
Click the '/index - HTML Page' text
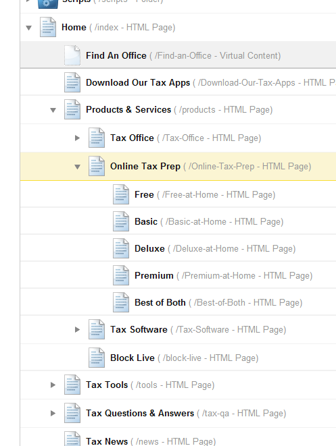[x=133, y=28]
